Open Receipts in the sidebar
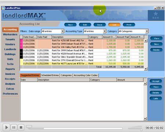This screenshot has height=132, width=165. [10, 79]
